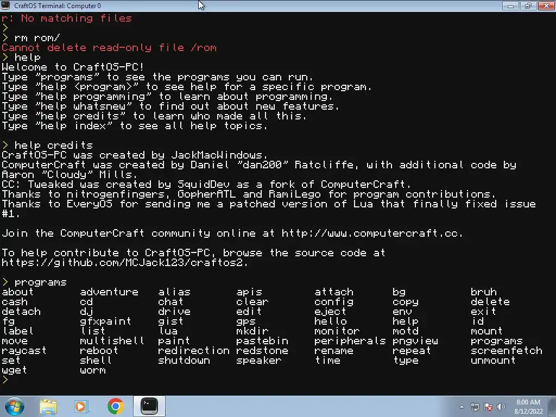Click the '> help credits' command line
Image resolution: width=556 pixels, height=417 pixels.
(x=47, y=146)
